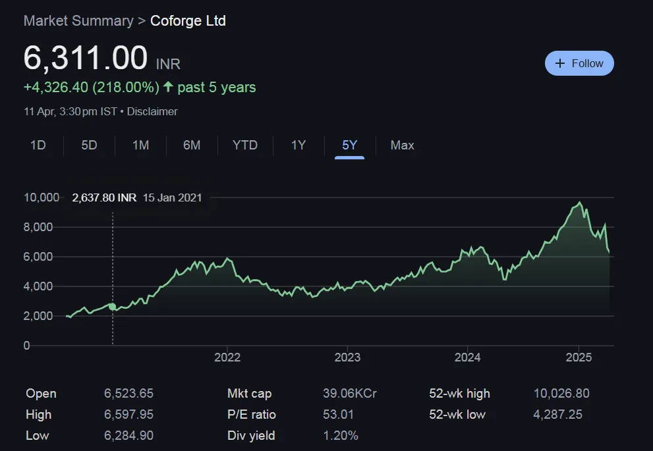Switch chart to 1D range
This screenshot has height=451, width=653.
[38, 146]
